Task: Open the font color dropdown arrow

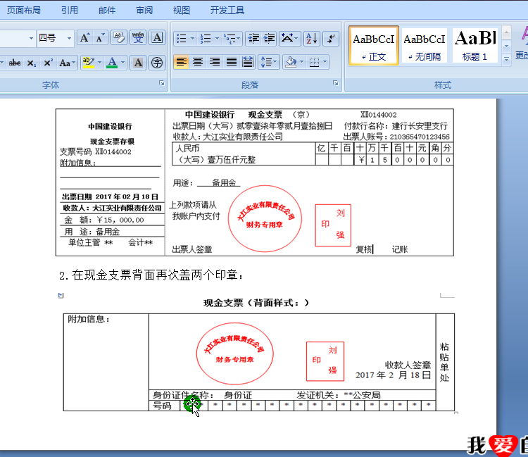Action: pyautogui.click(x=123, y=63)
